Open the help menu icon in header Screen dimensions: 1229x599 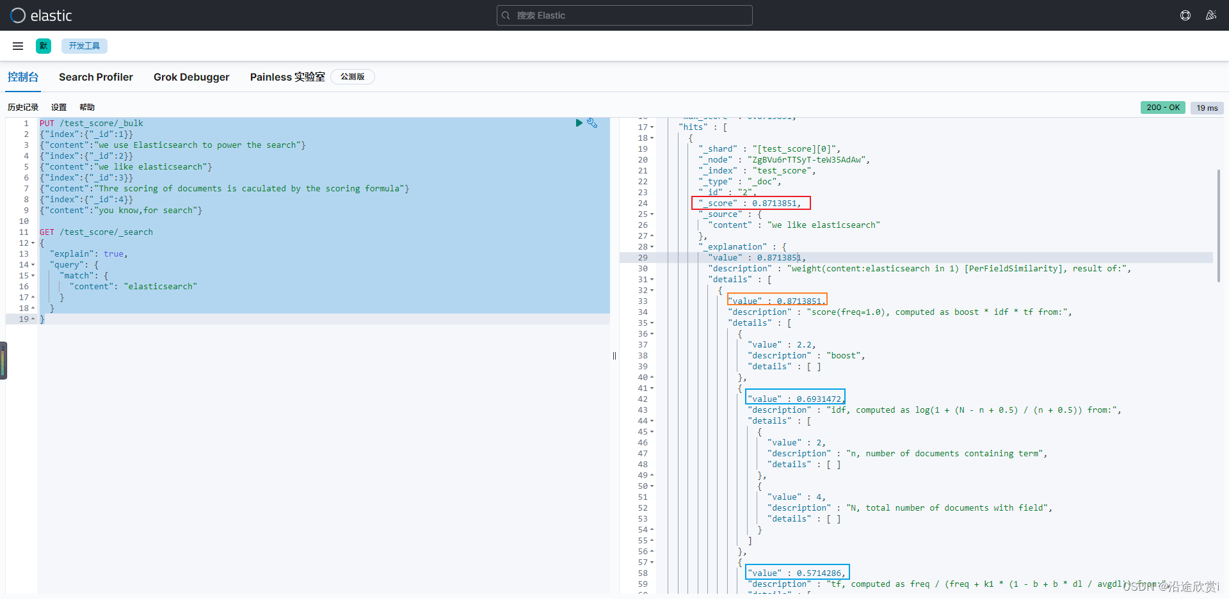pyautogui.click(x=1185, y=15)
